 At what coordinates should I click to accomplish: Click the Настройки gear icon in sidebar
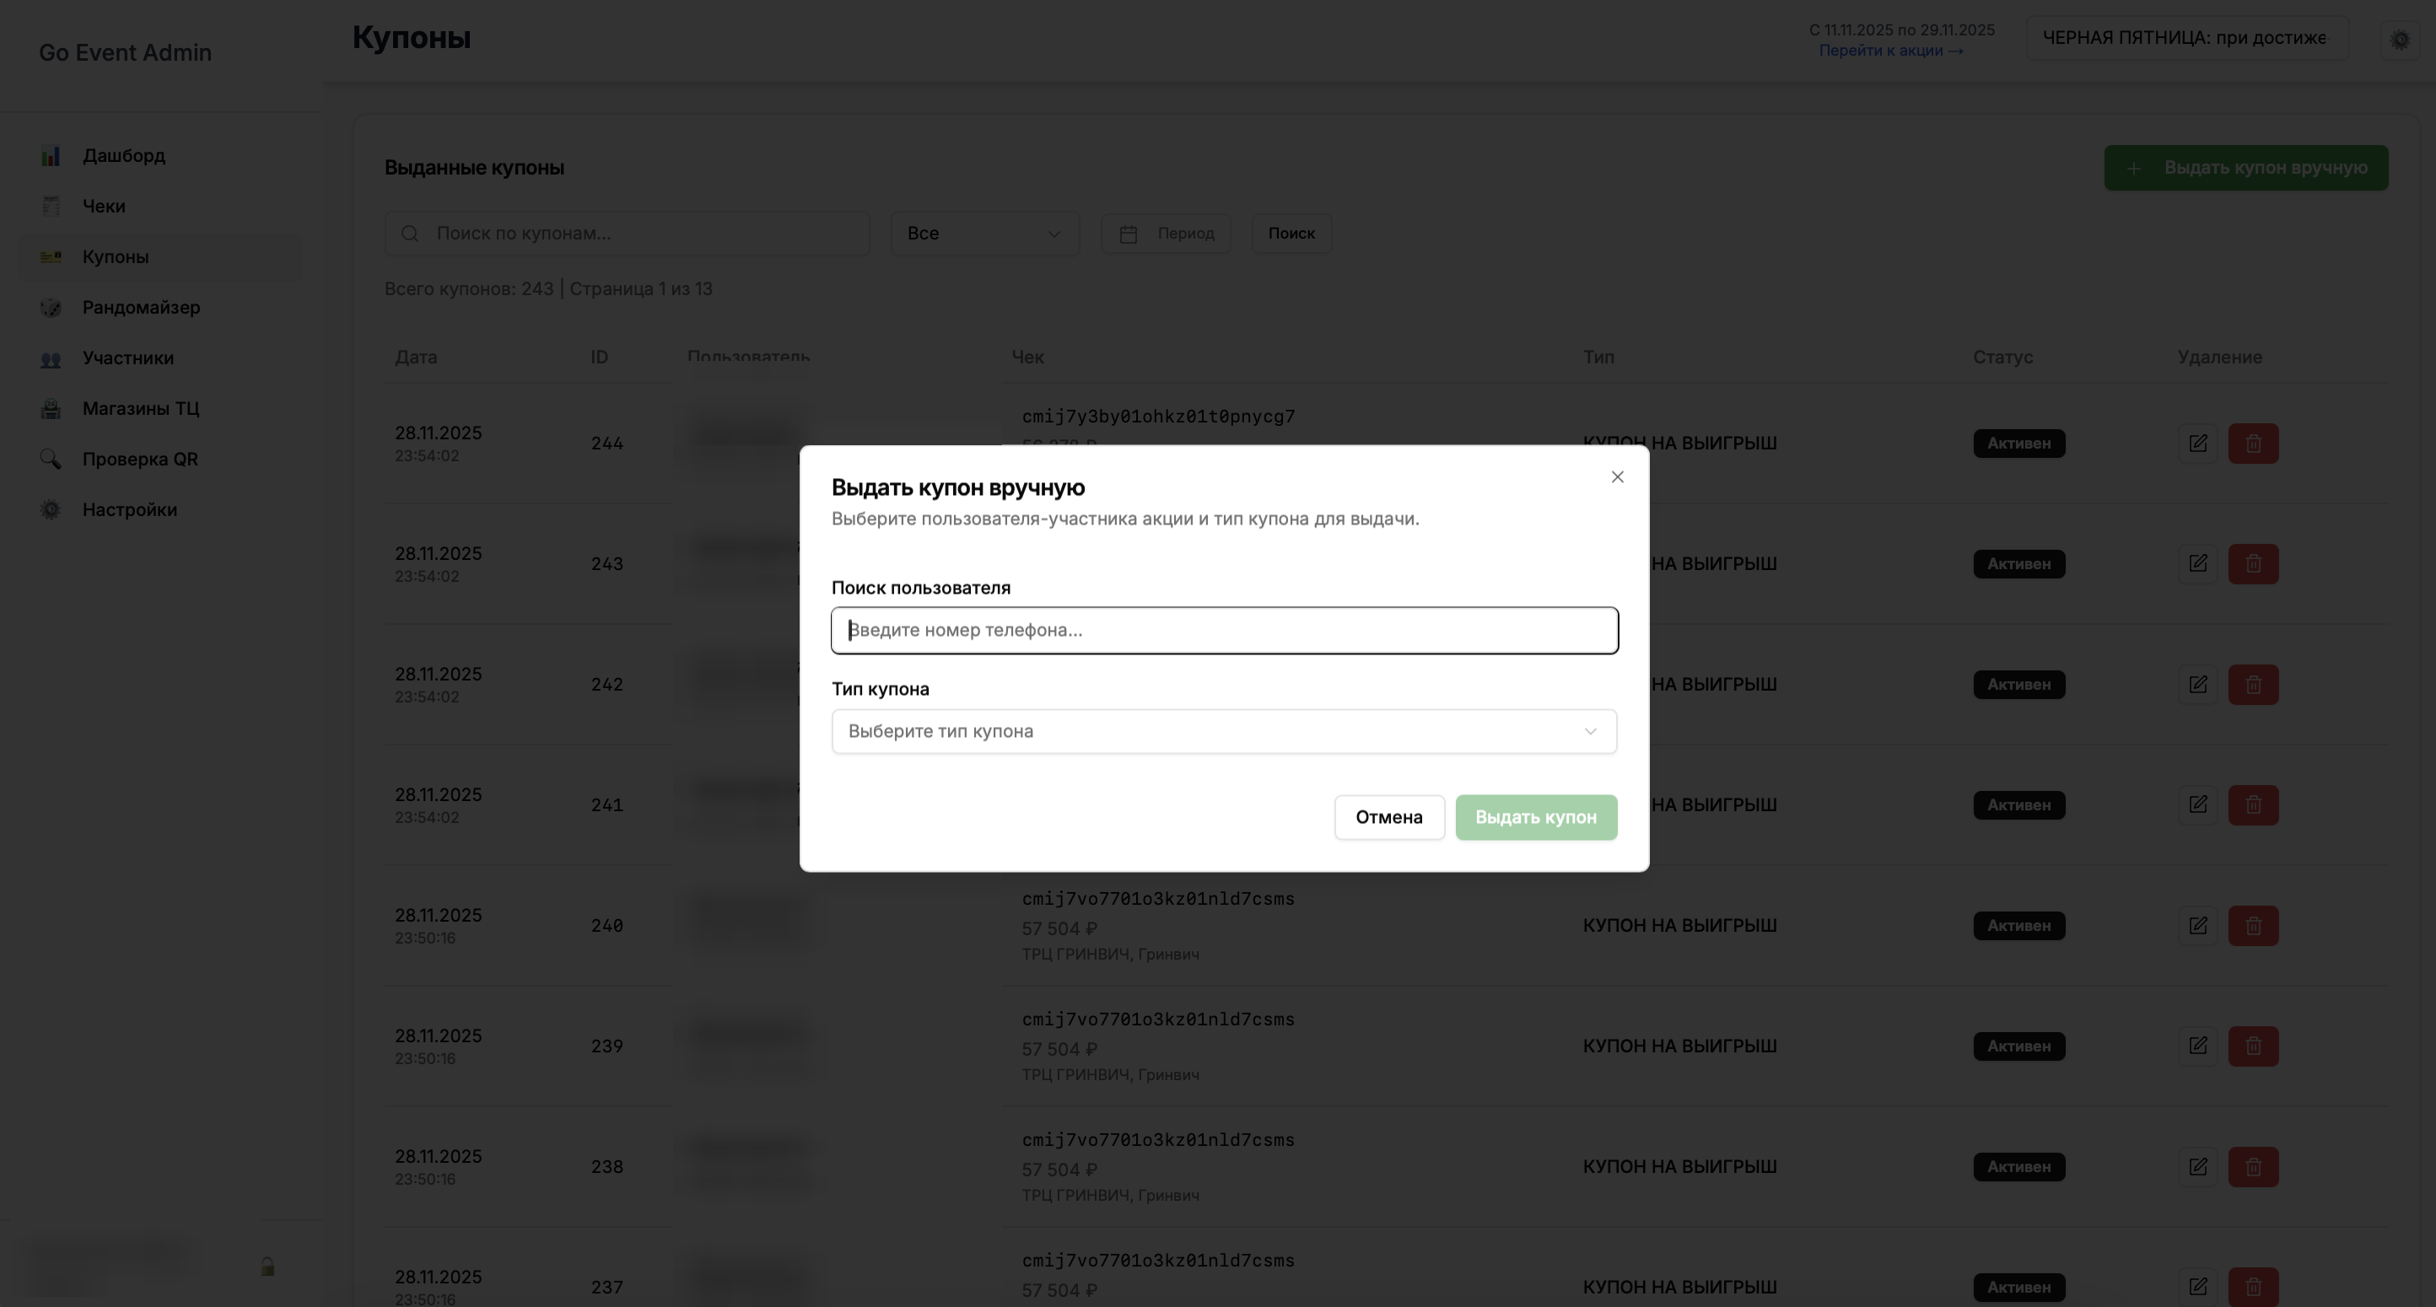pyautogui.click(x=51, y=510)
